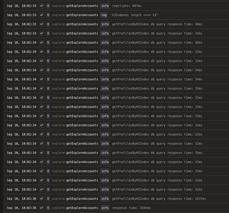Click the Q query icon on the 'reactions: 887ms' row
Image resolution: width=229 pixels, height=213 pixels.
click(48, 6)
